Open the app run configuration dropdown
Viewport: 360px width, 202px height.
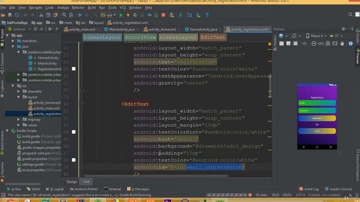109,15
